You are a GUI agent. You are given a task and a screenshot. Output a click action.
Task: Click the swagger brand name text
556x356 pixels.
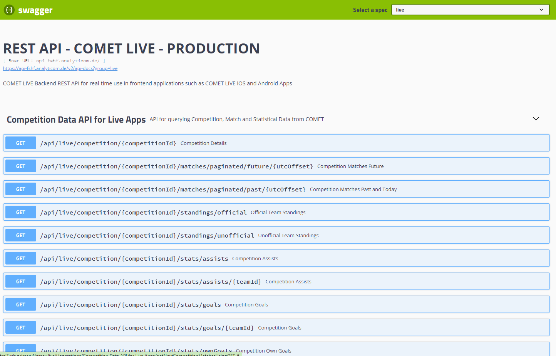(35, 10)
